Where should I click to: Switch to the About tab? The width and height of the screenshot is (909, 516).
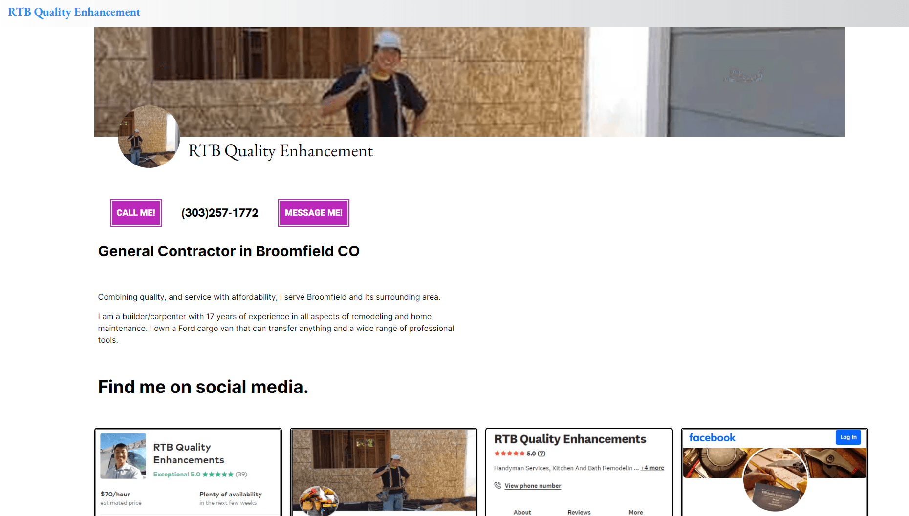click(x=522, y=512)
